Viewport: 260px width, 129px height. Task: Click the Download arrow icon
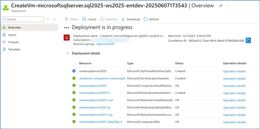pos(123,19)
